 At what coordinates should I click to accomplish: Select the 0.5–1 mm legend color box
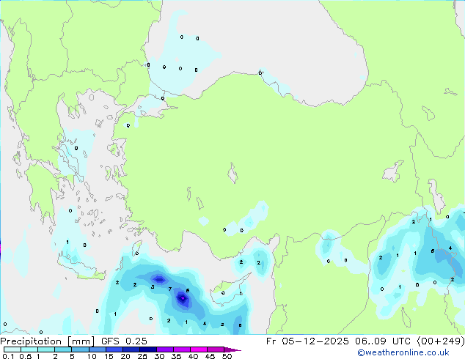coord(29,349)
